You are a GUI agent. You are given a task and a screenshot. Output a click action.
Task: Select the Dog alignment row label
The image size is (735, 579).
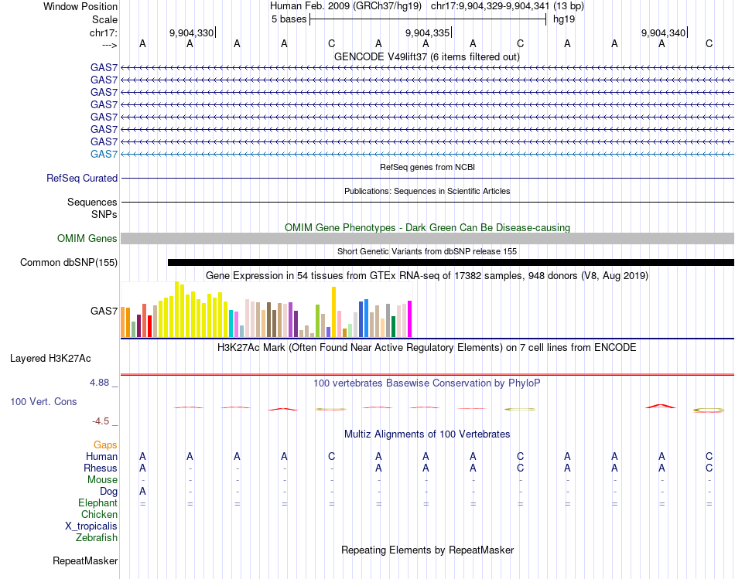tap(109, 492)
